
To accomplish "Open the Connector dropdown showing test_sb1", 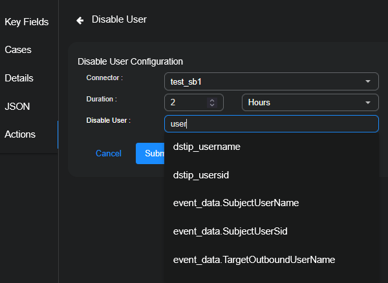I will (271, 81).
